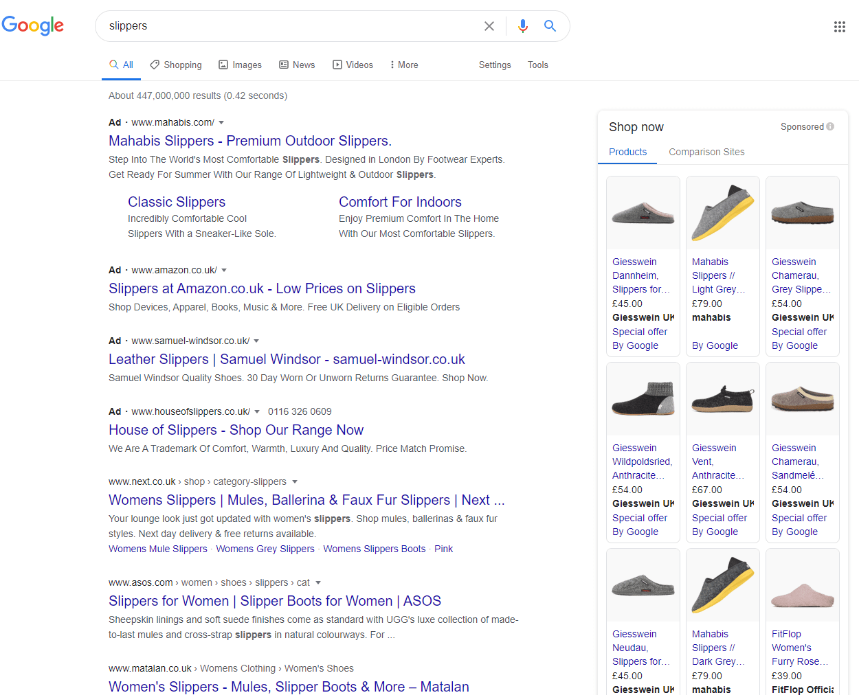Expand the mahabis.com ad dropdown arrow
The image size is (859, 695).
point(221,122)
